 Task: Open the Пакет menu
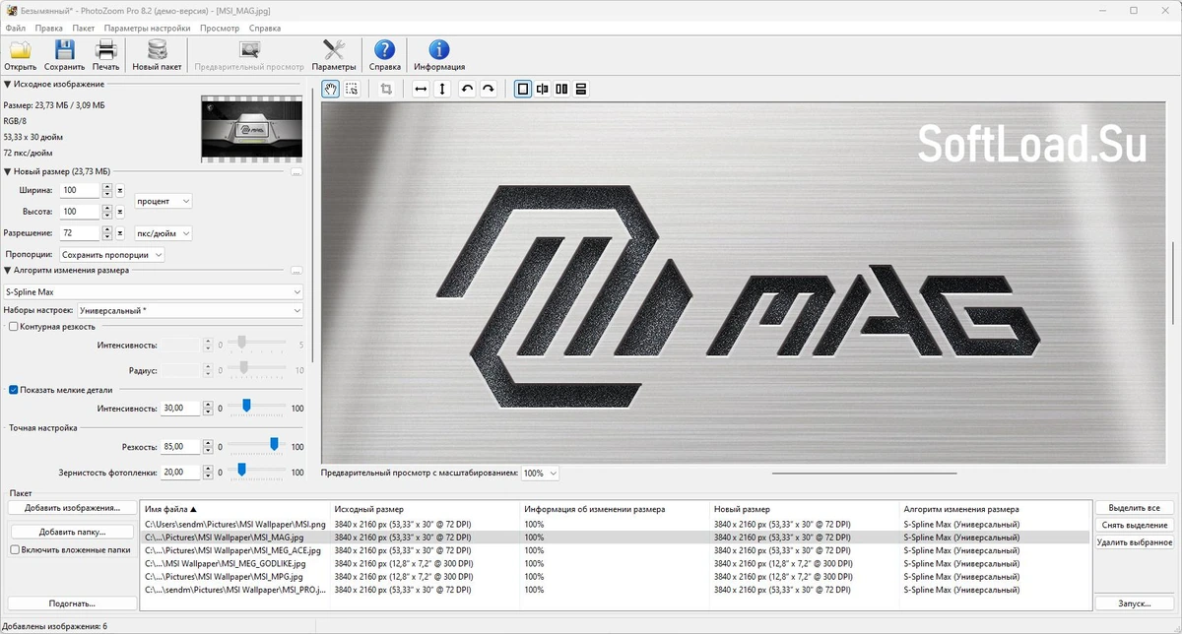pos(84,29)
